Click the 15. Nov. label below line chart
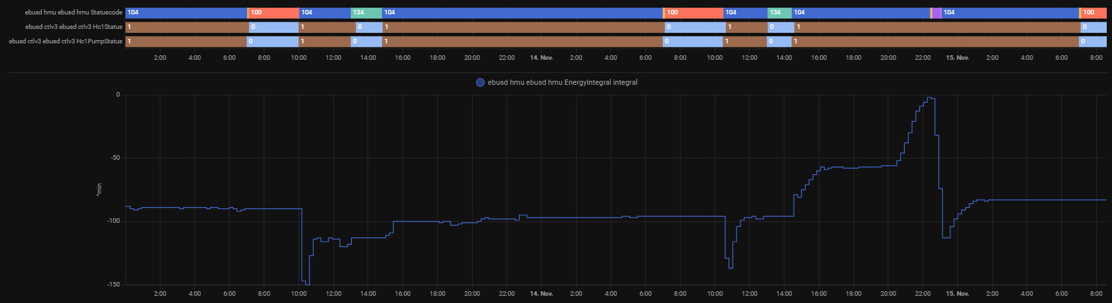 pyautogui.click(x=957, y=294)
